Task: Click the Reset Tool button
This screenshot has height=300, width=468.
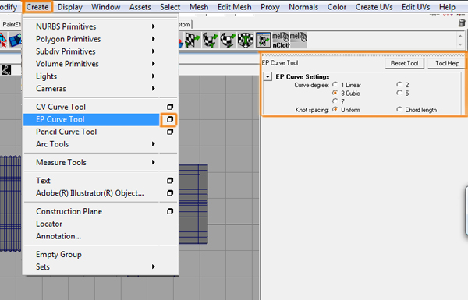Action: coord(404,63)
